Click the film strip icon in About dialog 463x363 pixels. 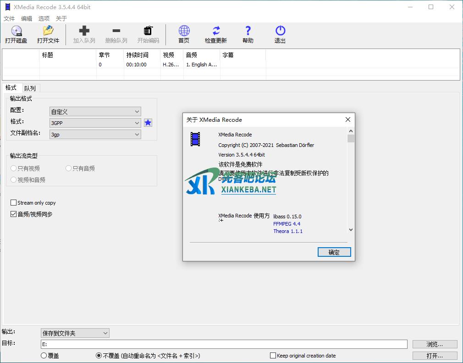pos(196,139)
